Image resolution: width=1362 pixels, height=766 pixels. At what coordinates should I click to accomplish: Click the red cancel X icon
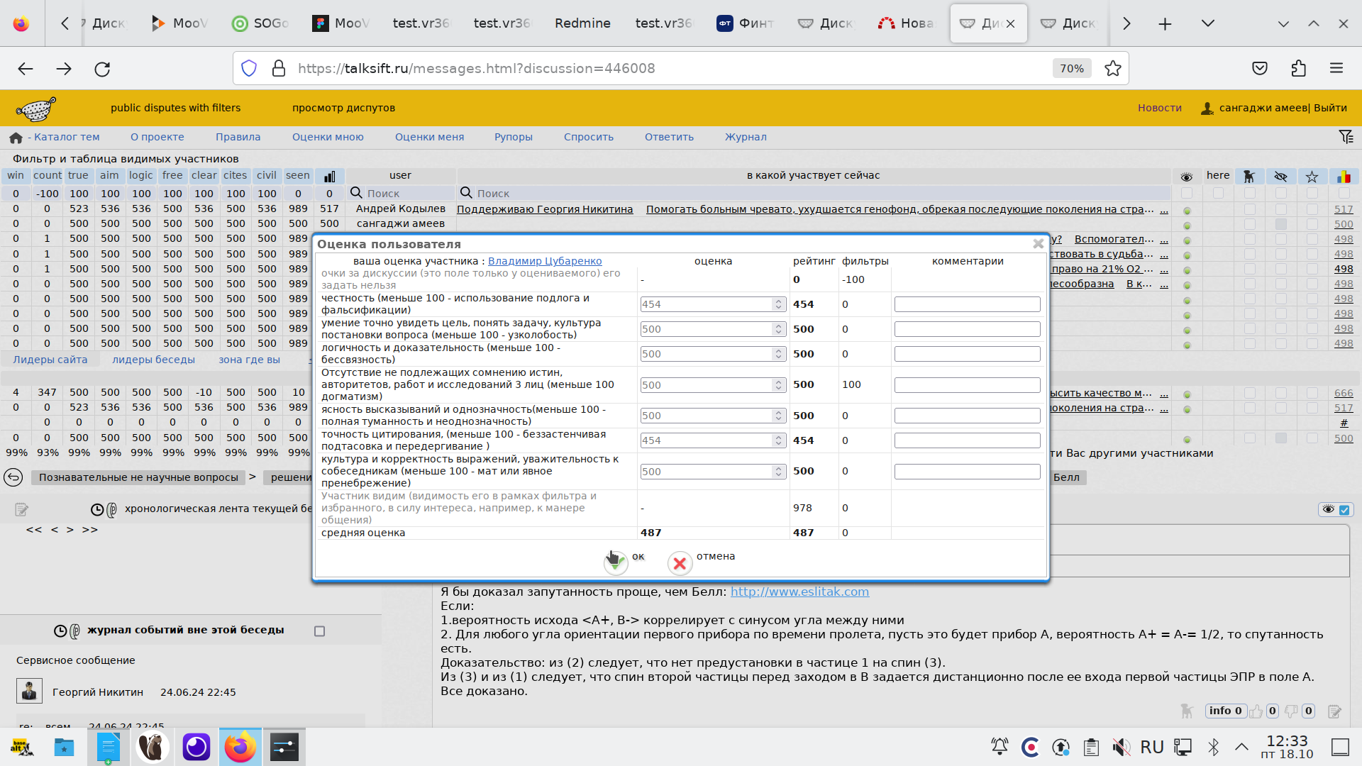[x=680, y=563]
